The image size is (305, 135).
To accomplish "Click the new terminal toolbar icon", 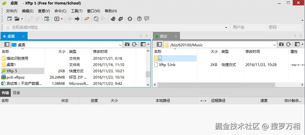I will pyautogui.click(x=57, y=19).
